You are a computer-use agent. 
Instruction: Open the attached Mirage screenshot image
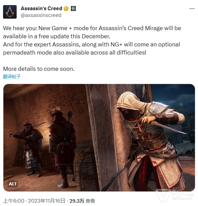coord(99,138)
